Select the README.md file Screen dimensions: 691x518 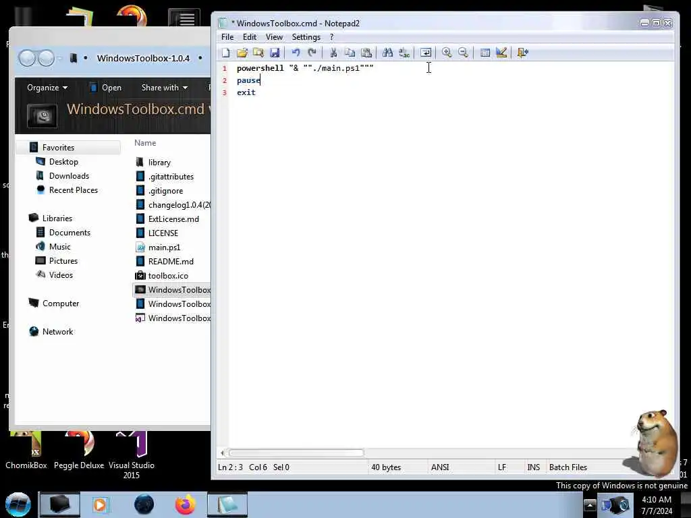171,262
